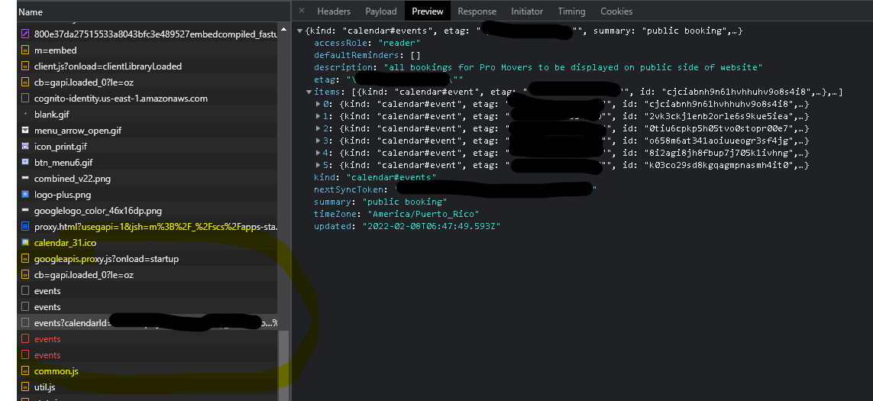Expand item 2 with id 0tiu6cpkp5h05tvo0stopr00e7
Image resolution: width=873 pixels, height=401 pixels.
coord(318,128)
